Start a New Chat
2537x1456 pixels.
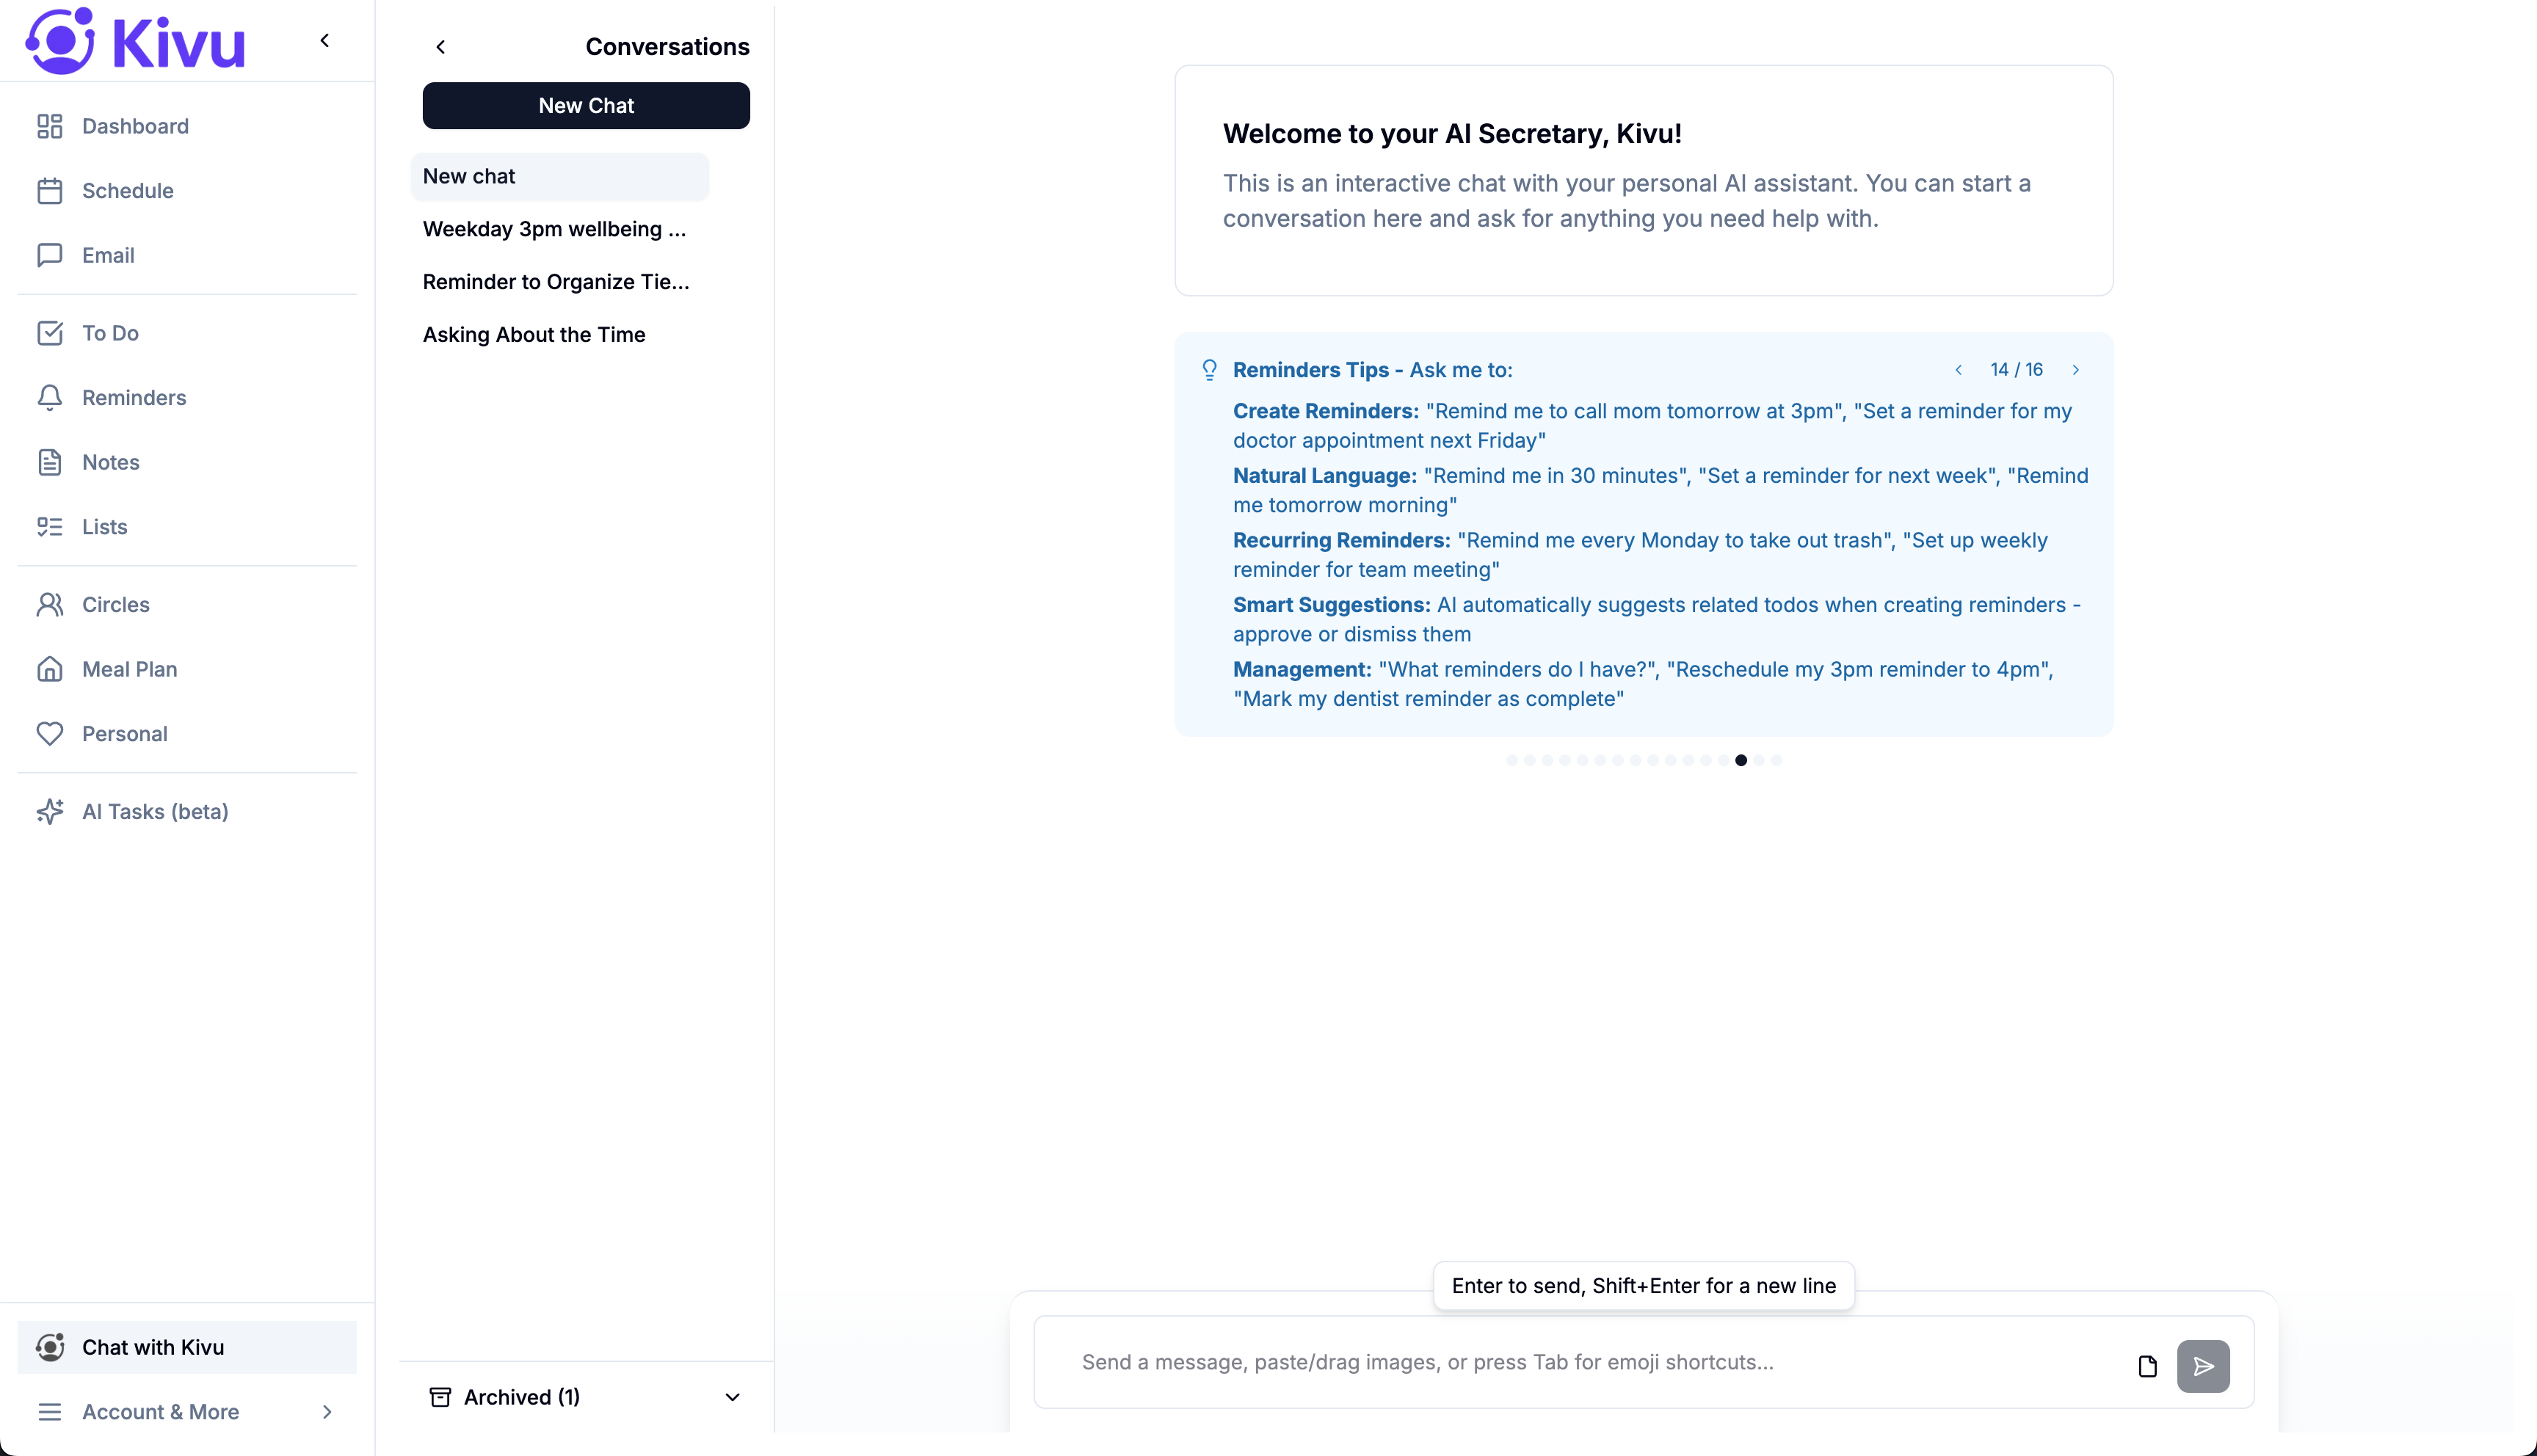[585, 105]
